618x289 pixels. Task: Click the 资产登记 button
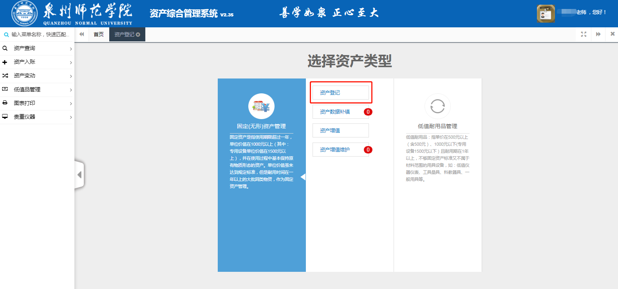[340, 93]
